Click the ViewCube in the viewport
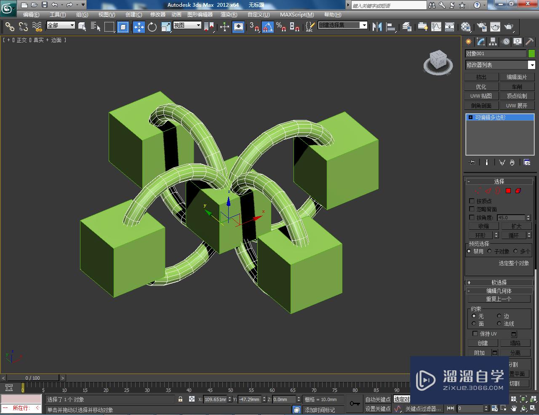Viewport: 539px width, 415px height. pyautogui.click(x=438, y=61)
